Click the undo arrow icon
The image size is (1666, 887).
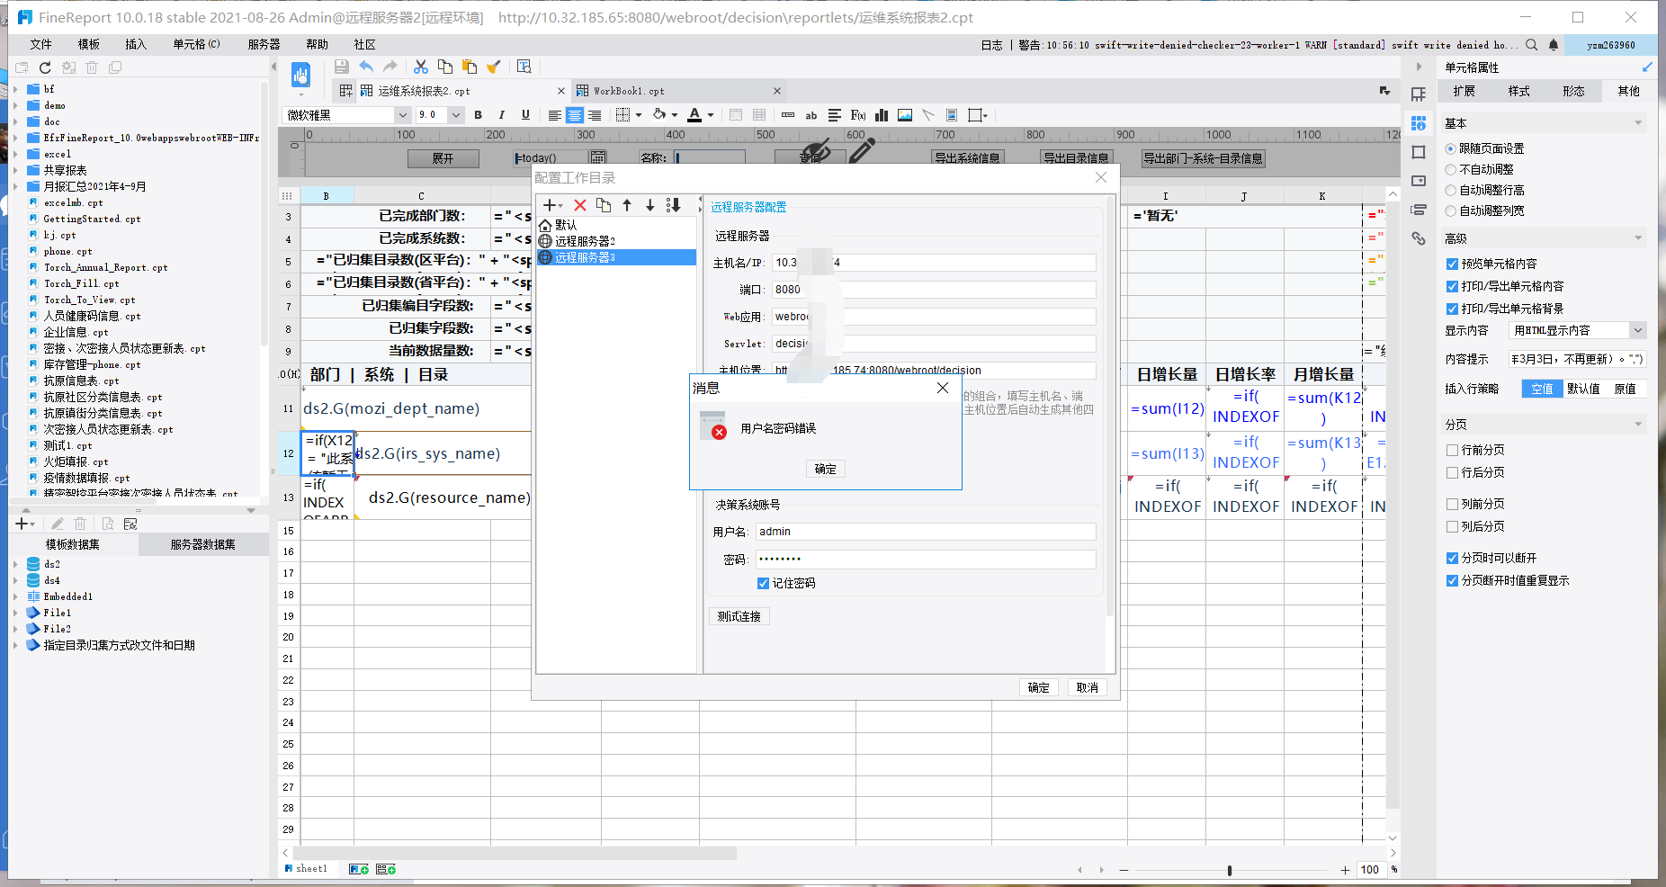(x=366, y=67)
